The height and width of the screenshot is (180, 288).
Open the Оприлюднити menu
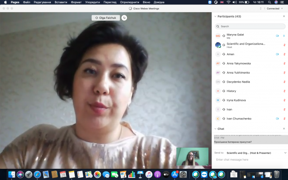point(130,2)
